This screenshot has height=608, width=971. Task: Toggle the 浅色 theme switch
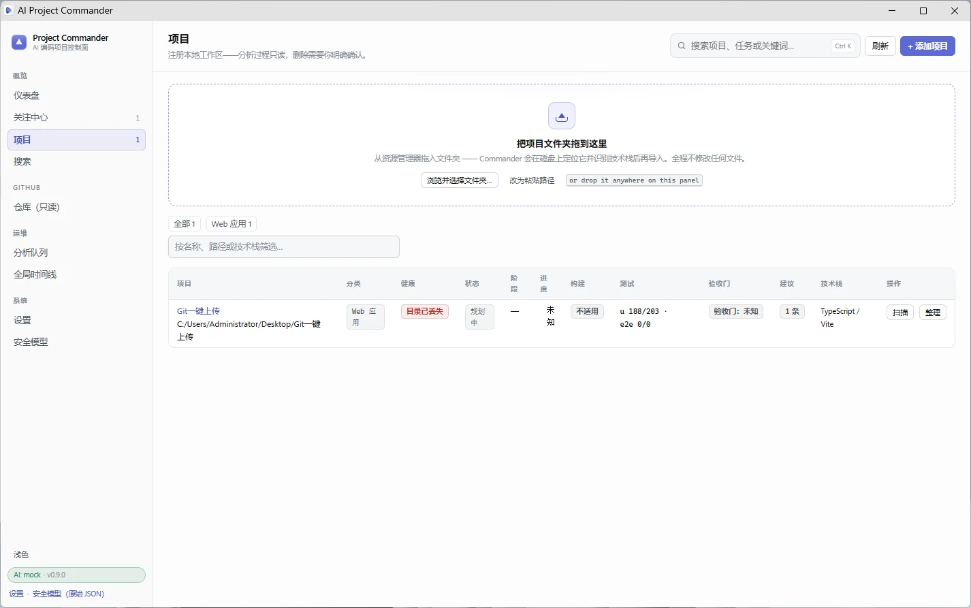click(21, 554)
